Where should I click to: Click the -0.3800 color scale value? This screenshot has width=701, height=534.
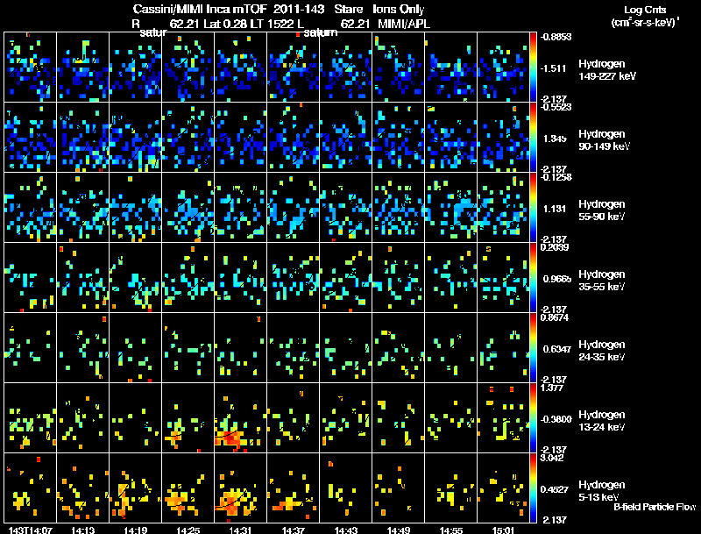click(556, 419)
